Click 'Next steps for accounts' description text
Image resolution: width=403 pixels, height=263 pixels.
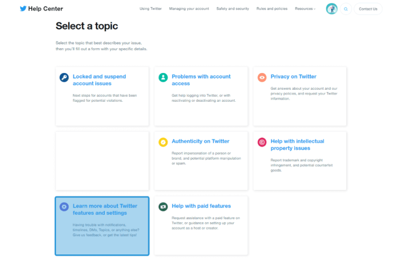pyautogui.click(x=105, y=98)
